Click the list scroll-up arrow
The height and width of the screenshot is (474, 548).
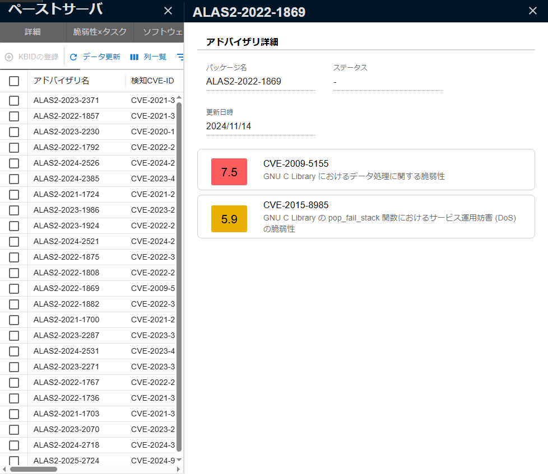pos(179,97)
